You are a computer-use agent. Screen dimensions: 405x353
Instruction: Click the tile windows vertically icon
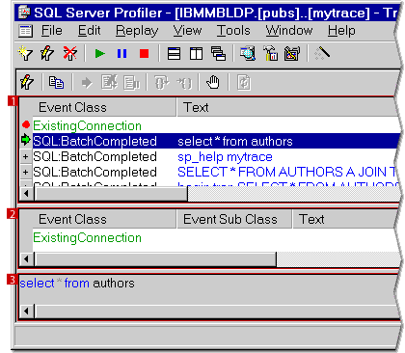click(196, 53)
